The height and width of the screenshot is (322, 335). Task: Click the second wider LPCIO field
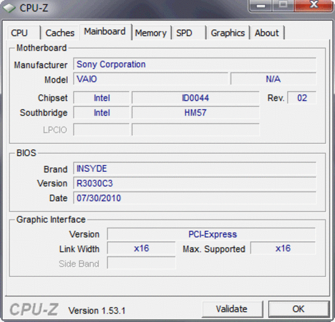[196, 129]
